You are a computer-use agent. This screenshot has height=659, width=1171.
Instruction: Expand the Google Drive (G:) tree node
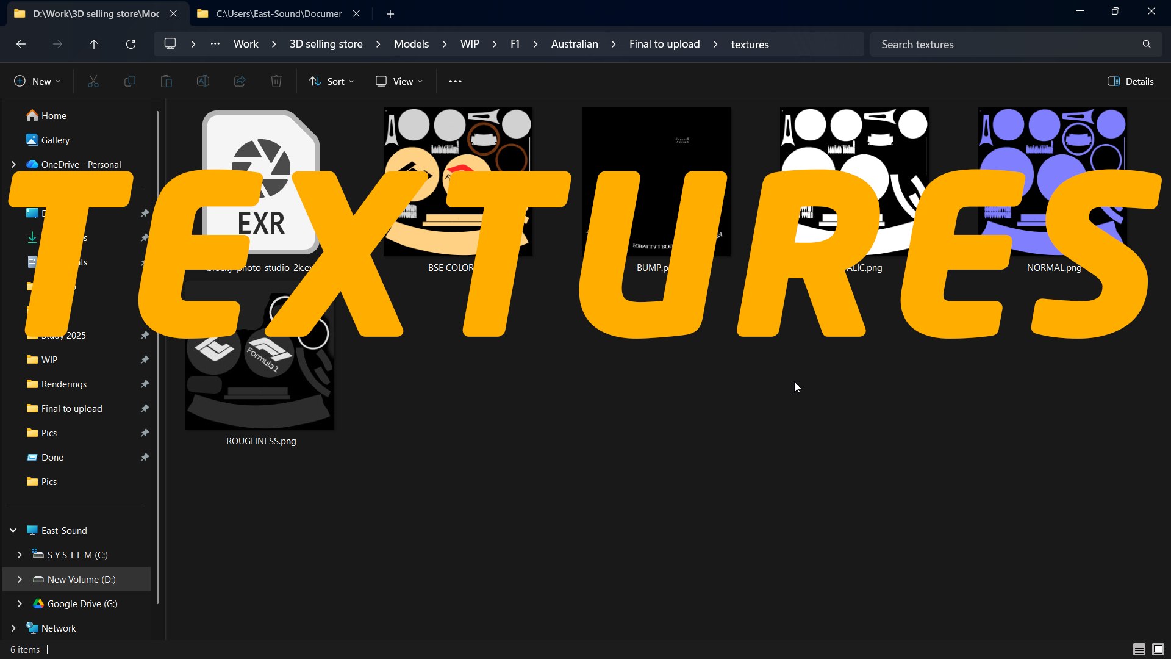(x=20, y=603)
